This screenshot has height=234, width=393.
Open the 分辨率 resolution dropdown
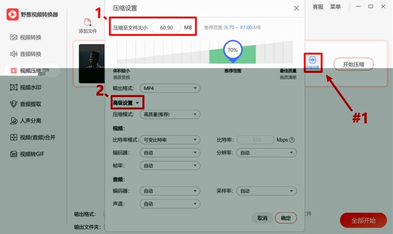(x=267, y=153)
